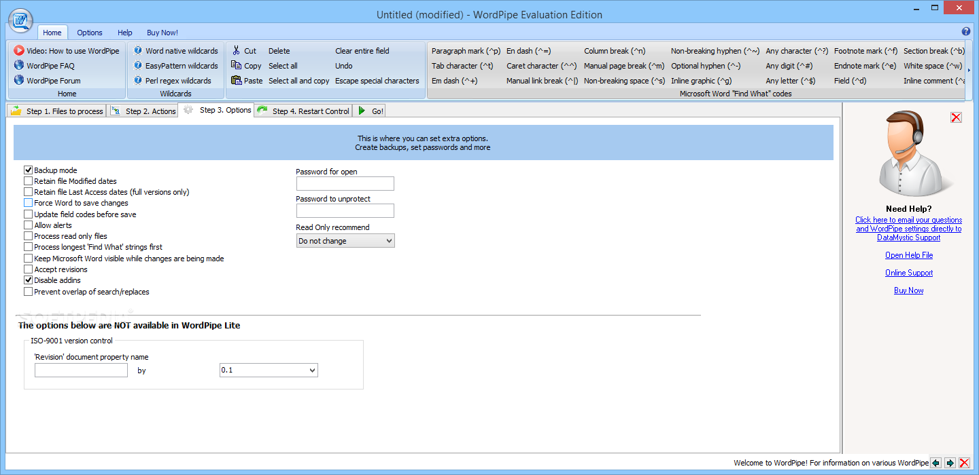Viewport: 979px width, 475px height.
Task: Click the green right arrow in status bar
Action: tap(950, 463)
